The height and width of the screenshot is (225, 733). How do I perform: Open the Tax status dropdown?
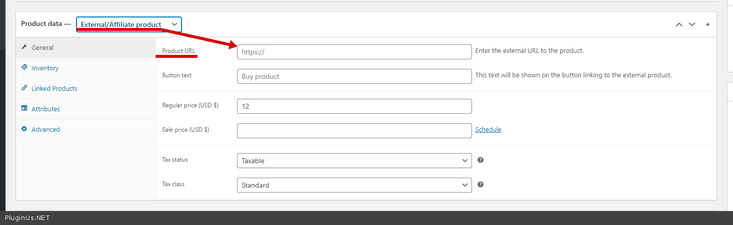pyautogui.click(x=354, y=161)
